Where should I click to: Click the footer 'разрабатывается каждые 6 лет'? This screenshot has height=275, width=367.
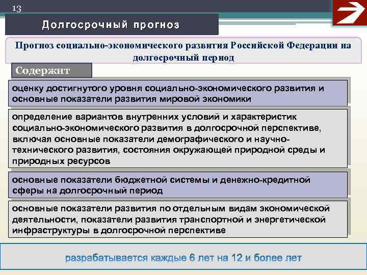tap(183, 258)
